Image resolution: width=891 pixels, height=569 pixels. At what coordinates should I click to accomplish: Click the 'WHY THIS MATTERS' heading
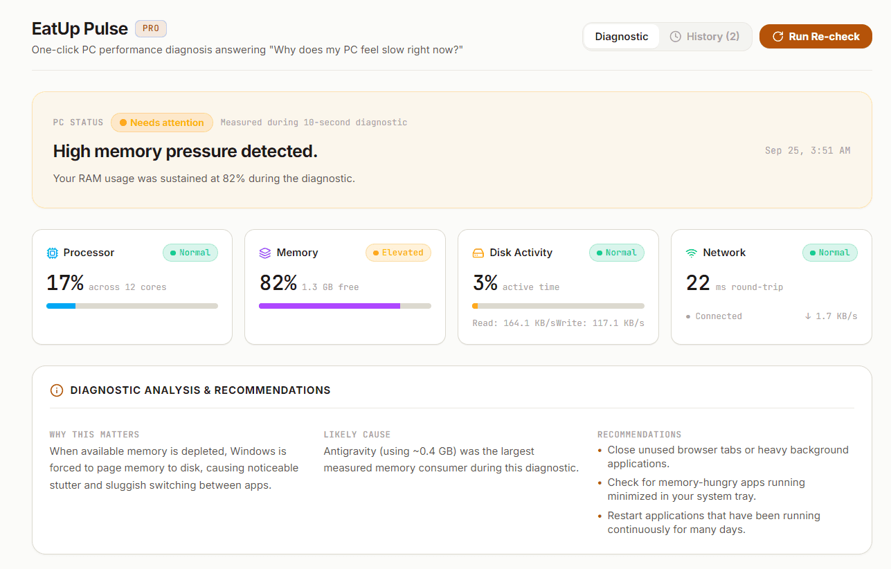(94, 435)
